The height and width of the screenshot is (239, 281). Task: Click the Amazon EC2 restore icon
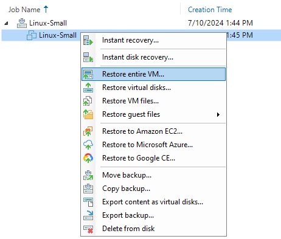[88, 131]
